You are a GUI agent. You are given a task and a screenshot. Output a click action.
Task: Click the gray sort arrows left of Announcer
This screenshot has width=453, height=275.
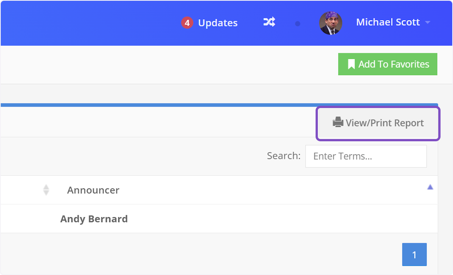click(46, 190)
